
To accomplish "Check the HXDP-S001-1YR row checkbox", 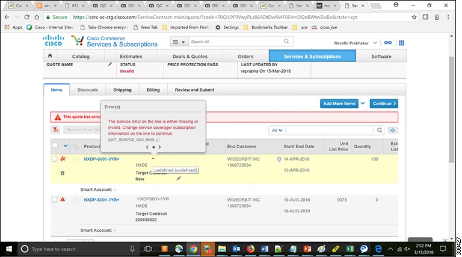I will [x=55, y=200].
